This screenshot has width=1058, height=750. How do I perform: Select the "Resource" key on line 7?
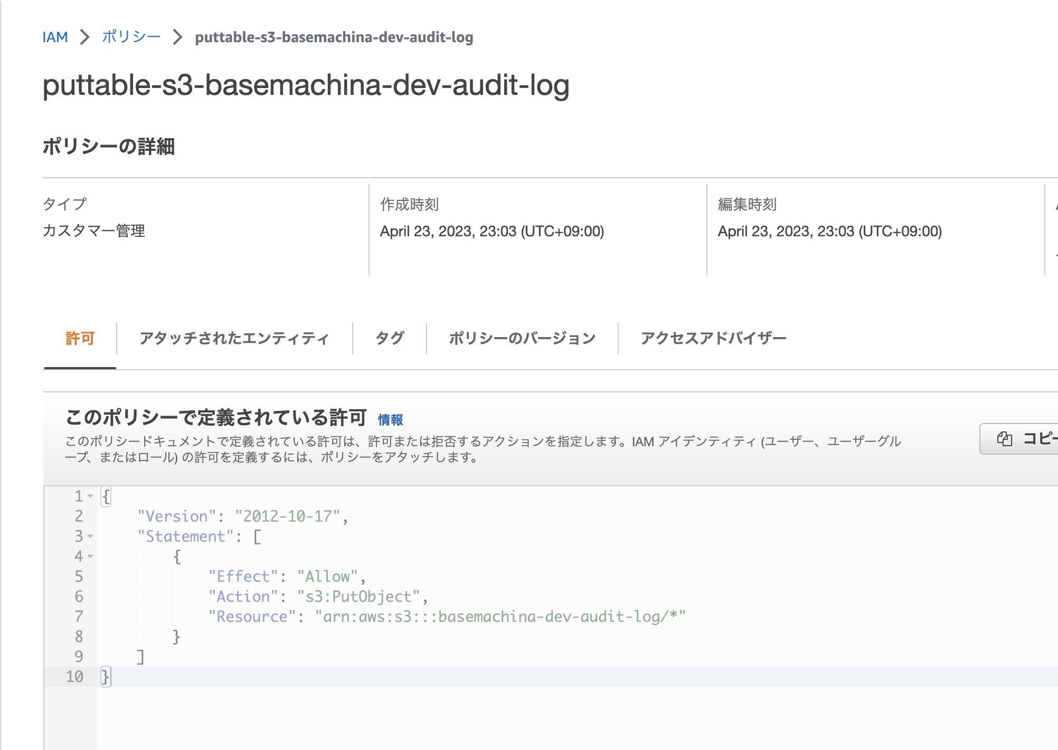click(x=252, y=617)
